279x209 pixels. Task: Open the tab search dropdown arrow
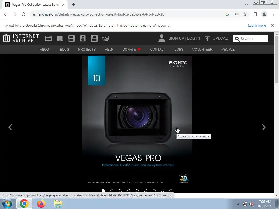tap(246, 5)
